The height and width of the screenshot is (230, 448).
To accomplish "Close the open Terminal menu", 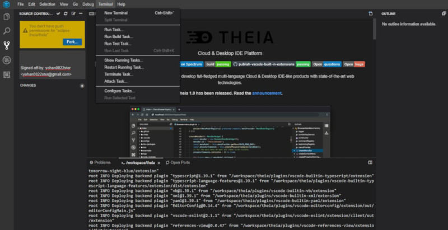I will click(x=106, y=4).
